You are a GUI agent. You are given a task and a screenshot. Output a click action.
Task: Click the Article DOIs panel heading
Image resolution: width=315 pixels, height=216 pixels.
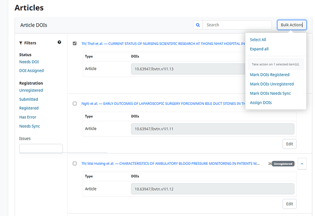pyautogui.click(x=33, y=25)
